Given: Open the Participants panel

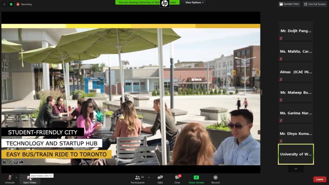Looking at the screenshot, I should tap(138, 179).
